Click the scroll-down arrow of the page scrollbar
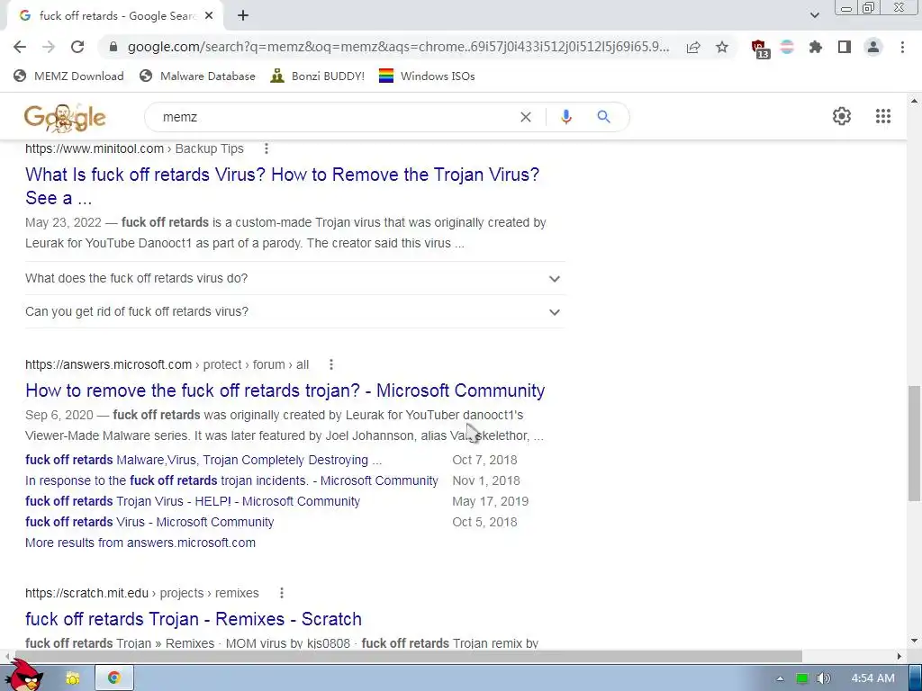Viewport: 922px width, 691px height. [x=914, y=641]
